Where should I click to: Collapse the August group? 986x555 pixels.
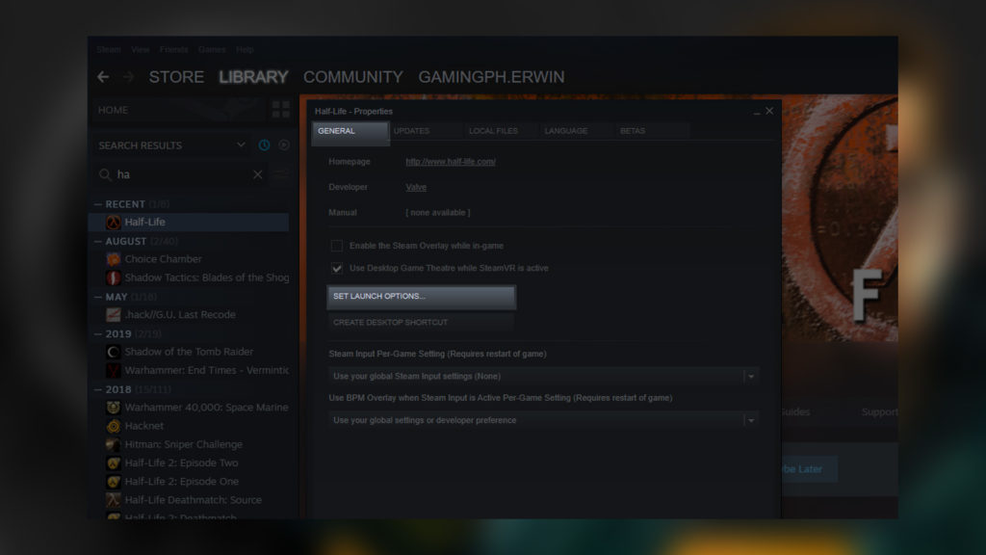coord(98,241)
